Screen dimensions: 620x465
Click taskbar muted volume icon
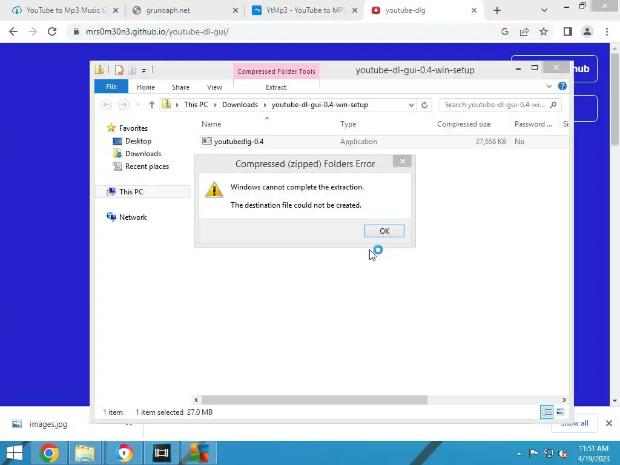click(x=562, y=453)
